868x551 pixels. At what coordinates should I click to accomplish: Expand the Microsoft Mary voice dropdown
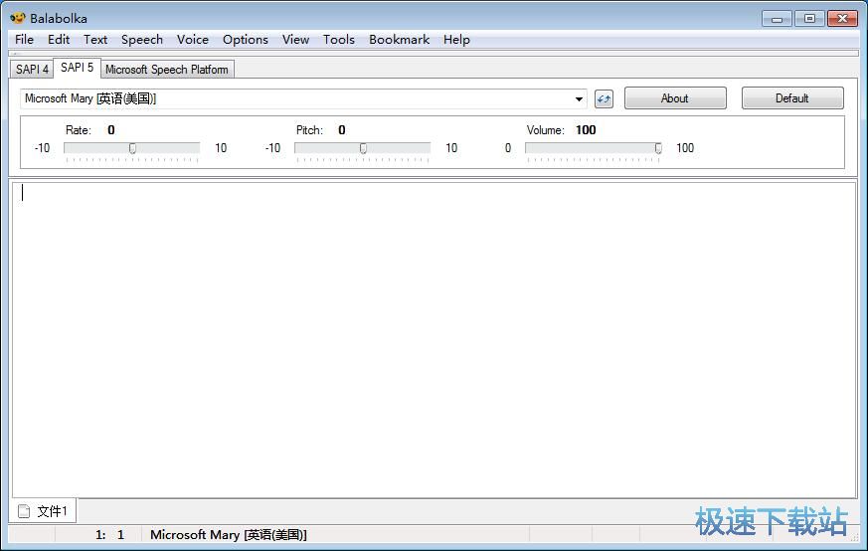(579, 99)
